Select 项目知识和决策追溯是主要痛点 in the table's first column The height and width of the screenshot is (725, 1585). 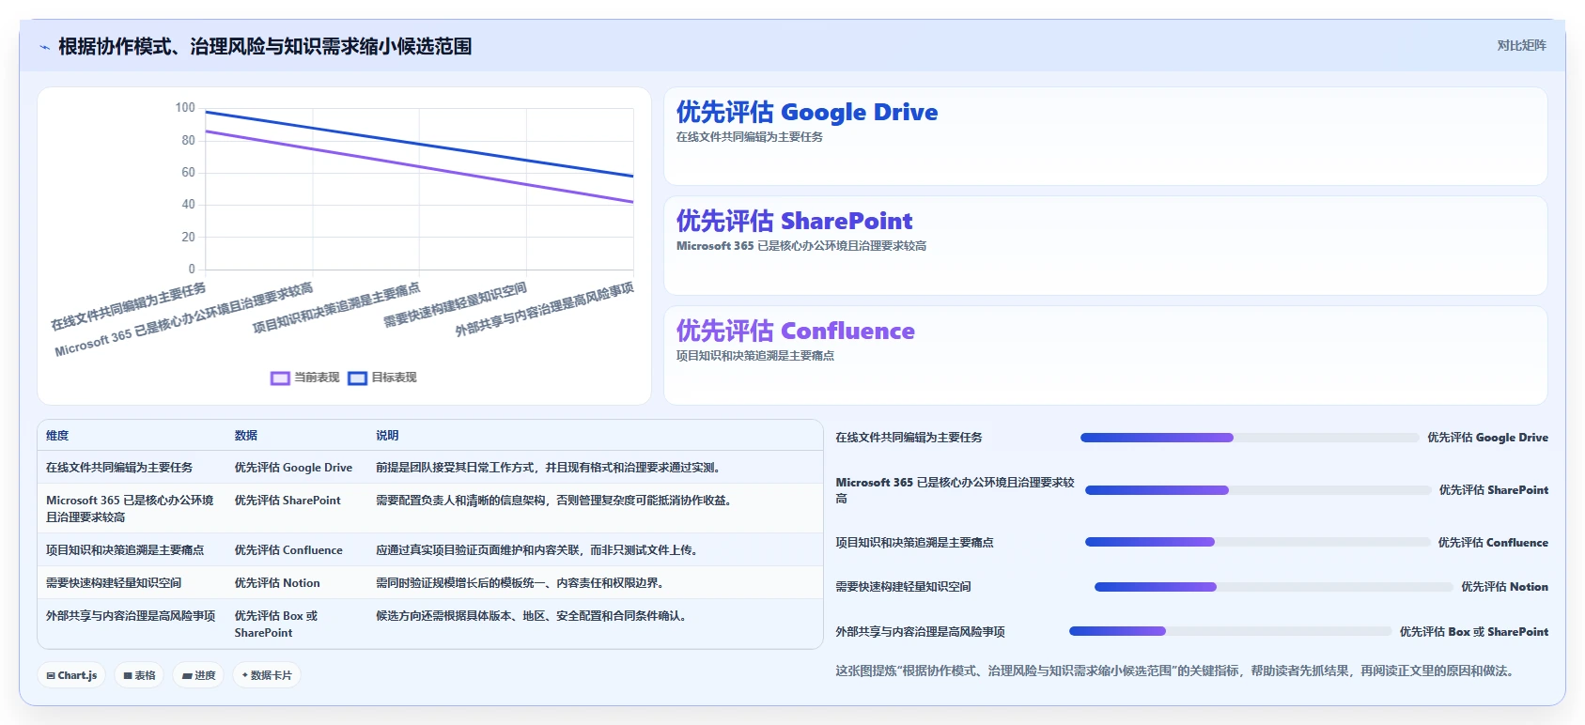pyautogui.click(x=125, y=550)
